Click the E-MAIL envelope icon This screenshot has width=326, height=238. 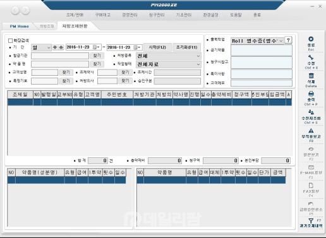point(311,167)
